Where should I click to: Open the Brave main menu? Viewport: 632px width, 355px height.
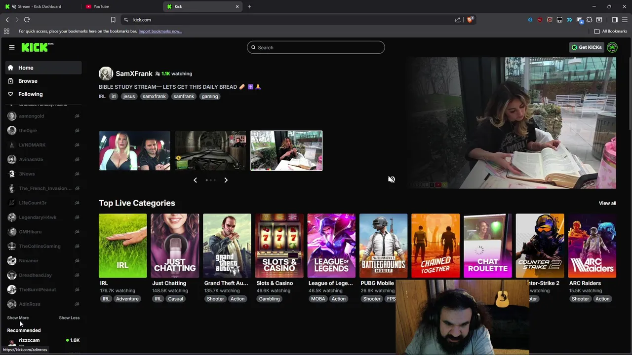[x=625, y=20]
